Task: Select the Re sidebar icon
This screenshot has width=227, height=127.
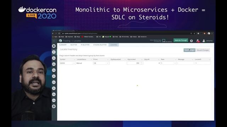Action: [54, 94]
